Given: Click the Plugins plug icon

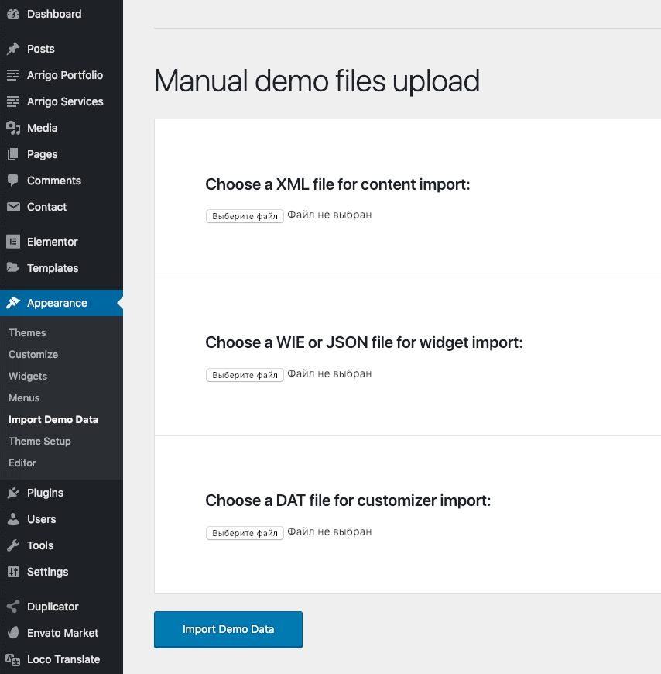Looking at the screenshot, I should [x=13, y=493].
